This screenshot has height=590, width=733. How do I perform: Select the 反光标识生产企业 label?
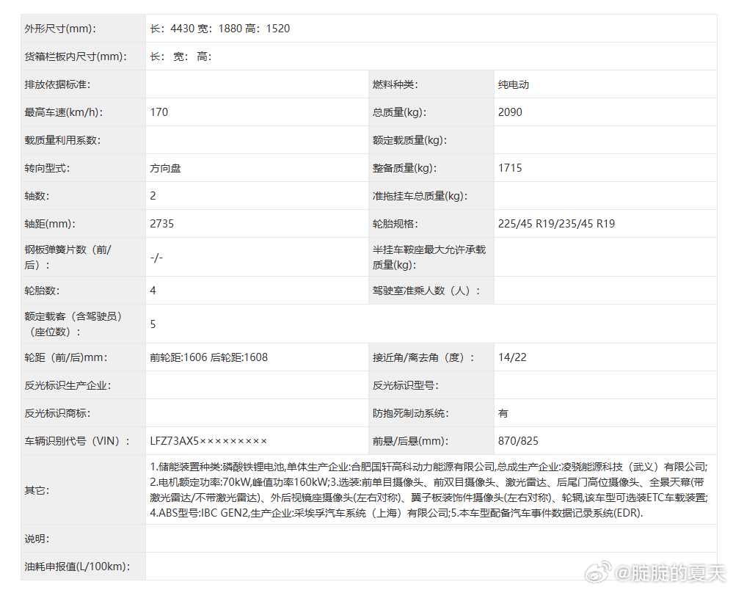tap(68, 386)
